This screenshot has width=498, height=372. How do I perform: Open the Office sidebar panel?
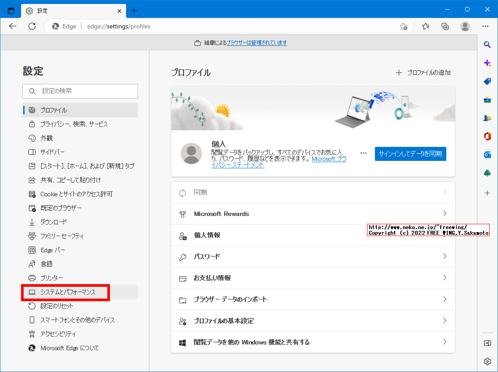point(487,136)
